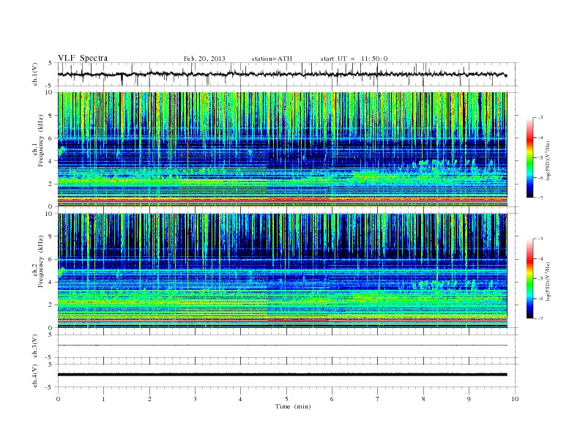
Task: Click time axis tick label "10"
Action: tap(515, 399)
